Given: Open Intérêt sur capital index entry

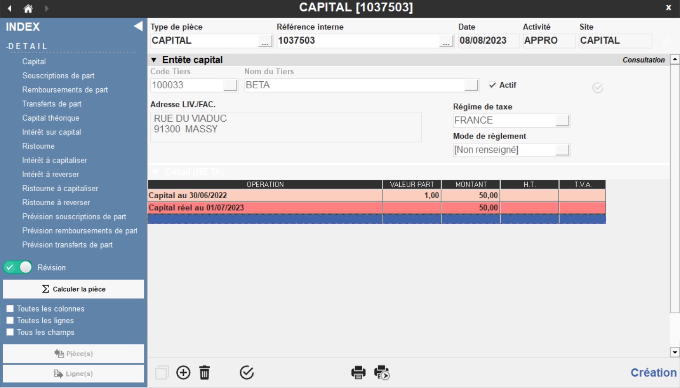Looking at the screenshot, I should (x=52, y=132).
